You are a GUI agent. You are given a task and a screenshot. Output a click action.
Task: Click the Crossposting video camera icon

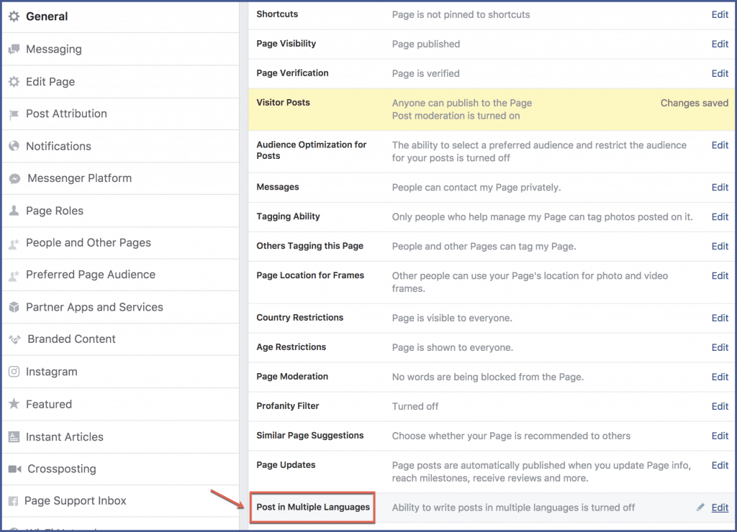pos(16,469)
